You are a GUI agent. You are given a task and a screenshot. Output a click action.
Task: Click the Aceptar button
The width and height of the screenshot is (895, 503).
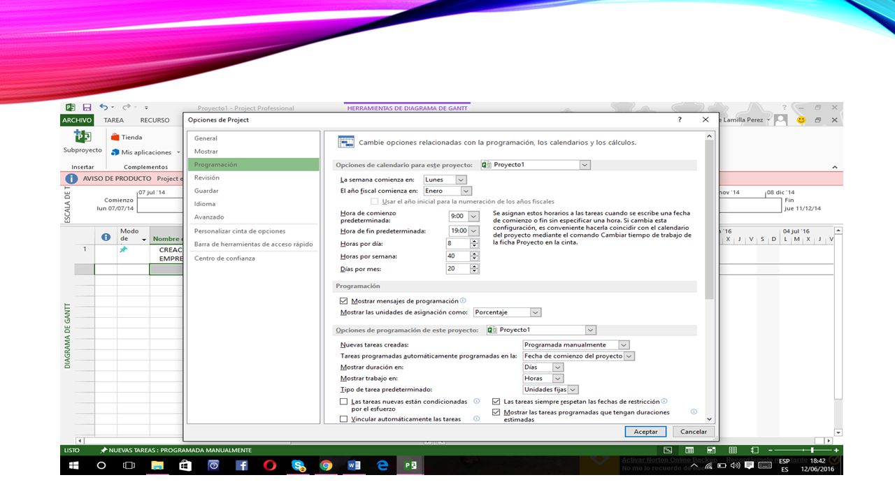645,432
